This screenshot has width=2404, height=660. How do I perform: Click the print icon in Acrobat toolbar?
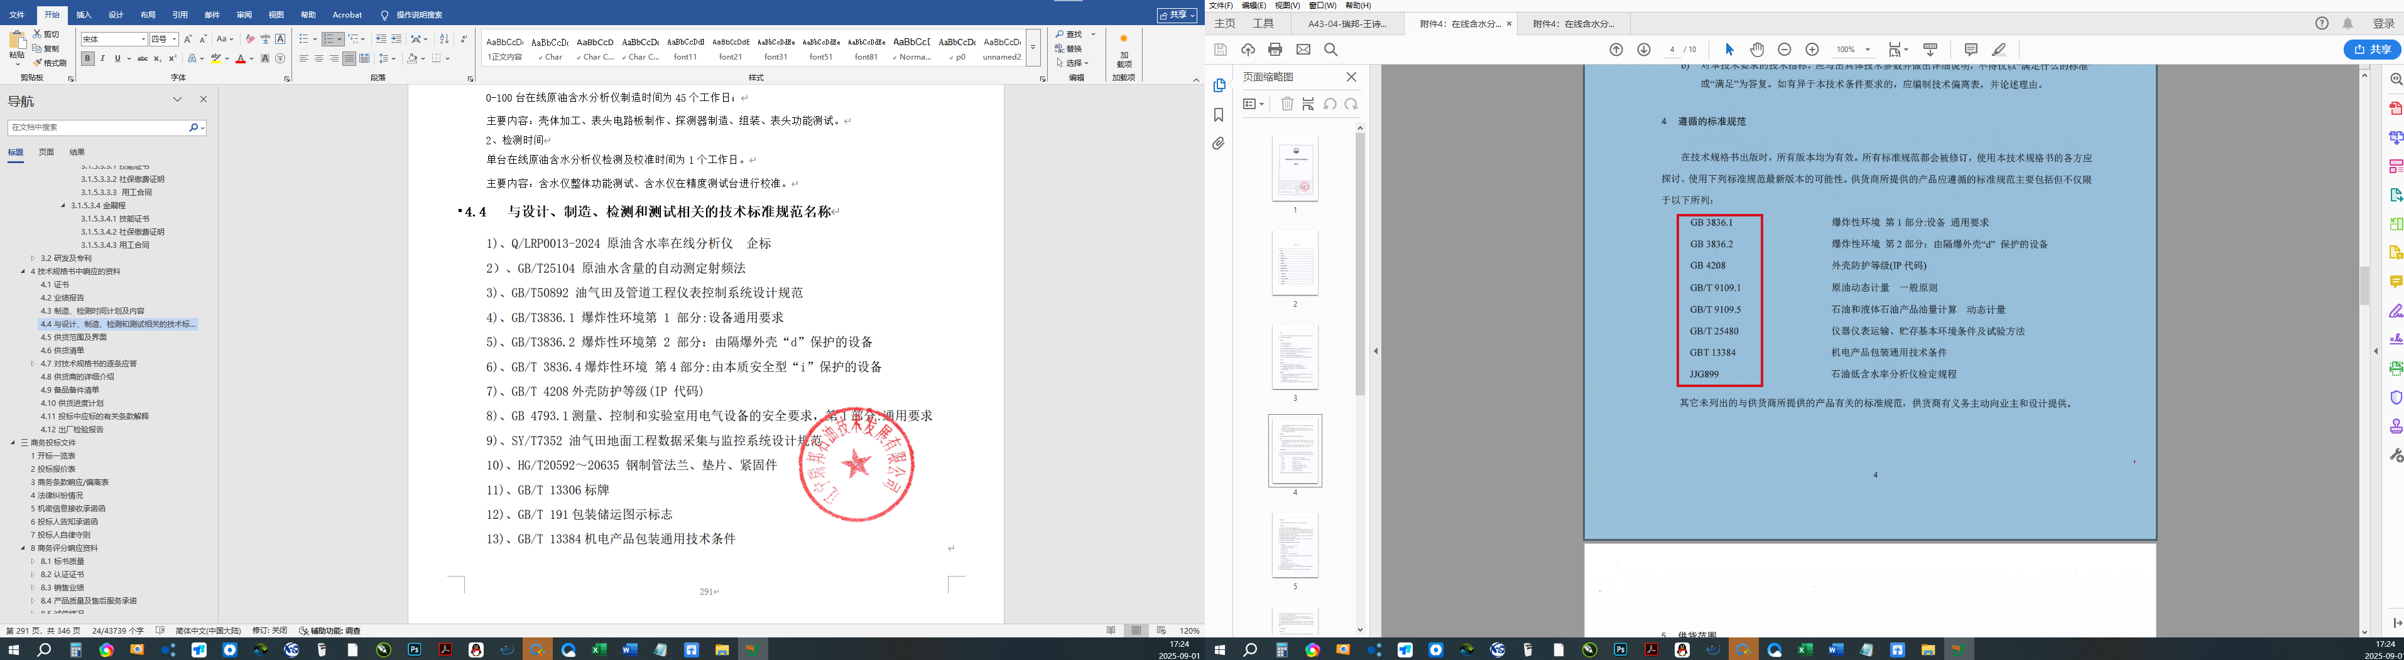pyautogui.click(x=1276, y=50)
